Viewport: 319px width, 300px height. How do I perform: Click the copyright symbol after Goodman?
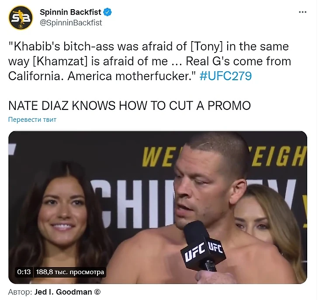97,292
